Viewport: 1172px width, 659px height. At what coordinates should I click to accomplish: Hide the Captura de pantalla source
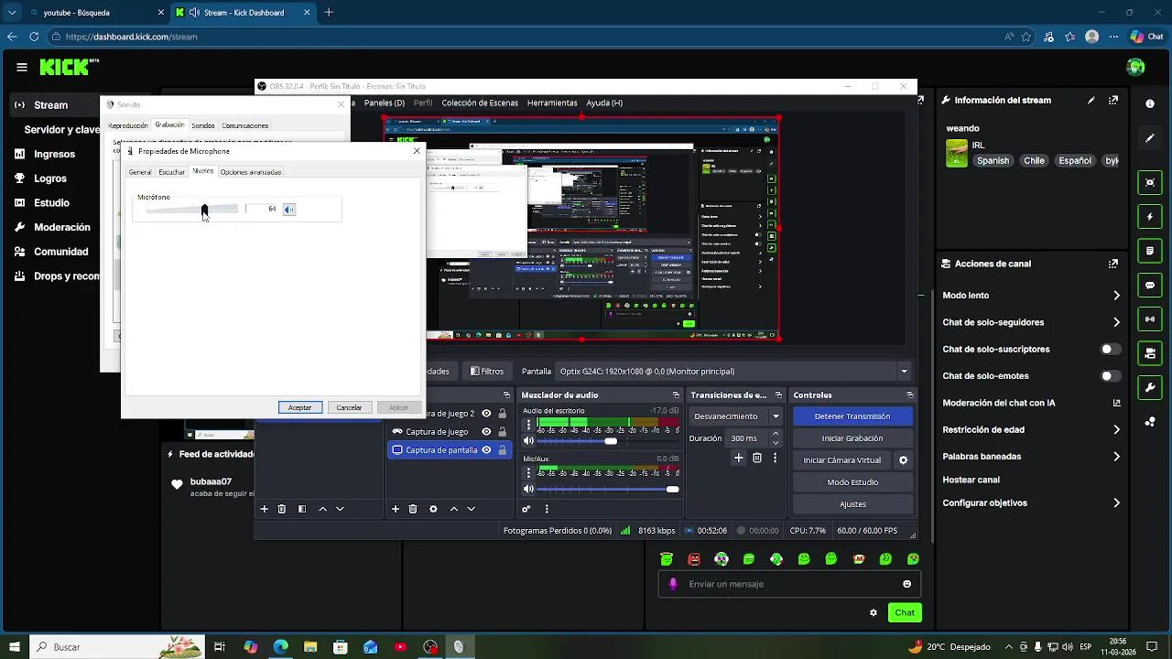(486, 450)
